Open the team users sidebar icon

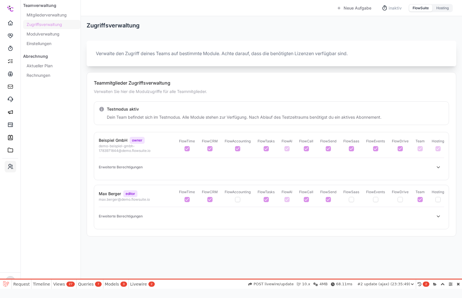click(x=10, y=166)
